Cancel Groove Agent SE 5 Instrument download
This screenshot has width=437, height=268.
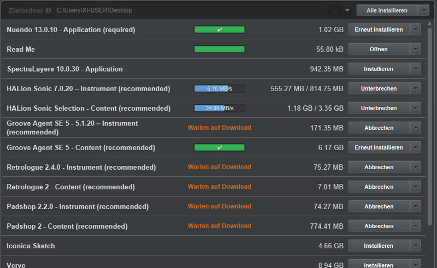379,128
